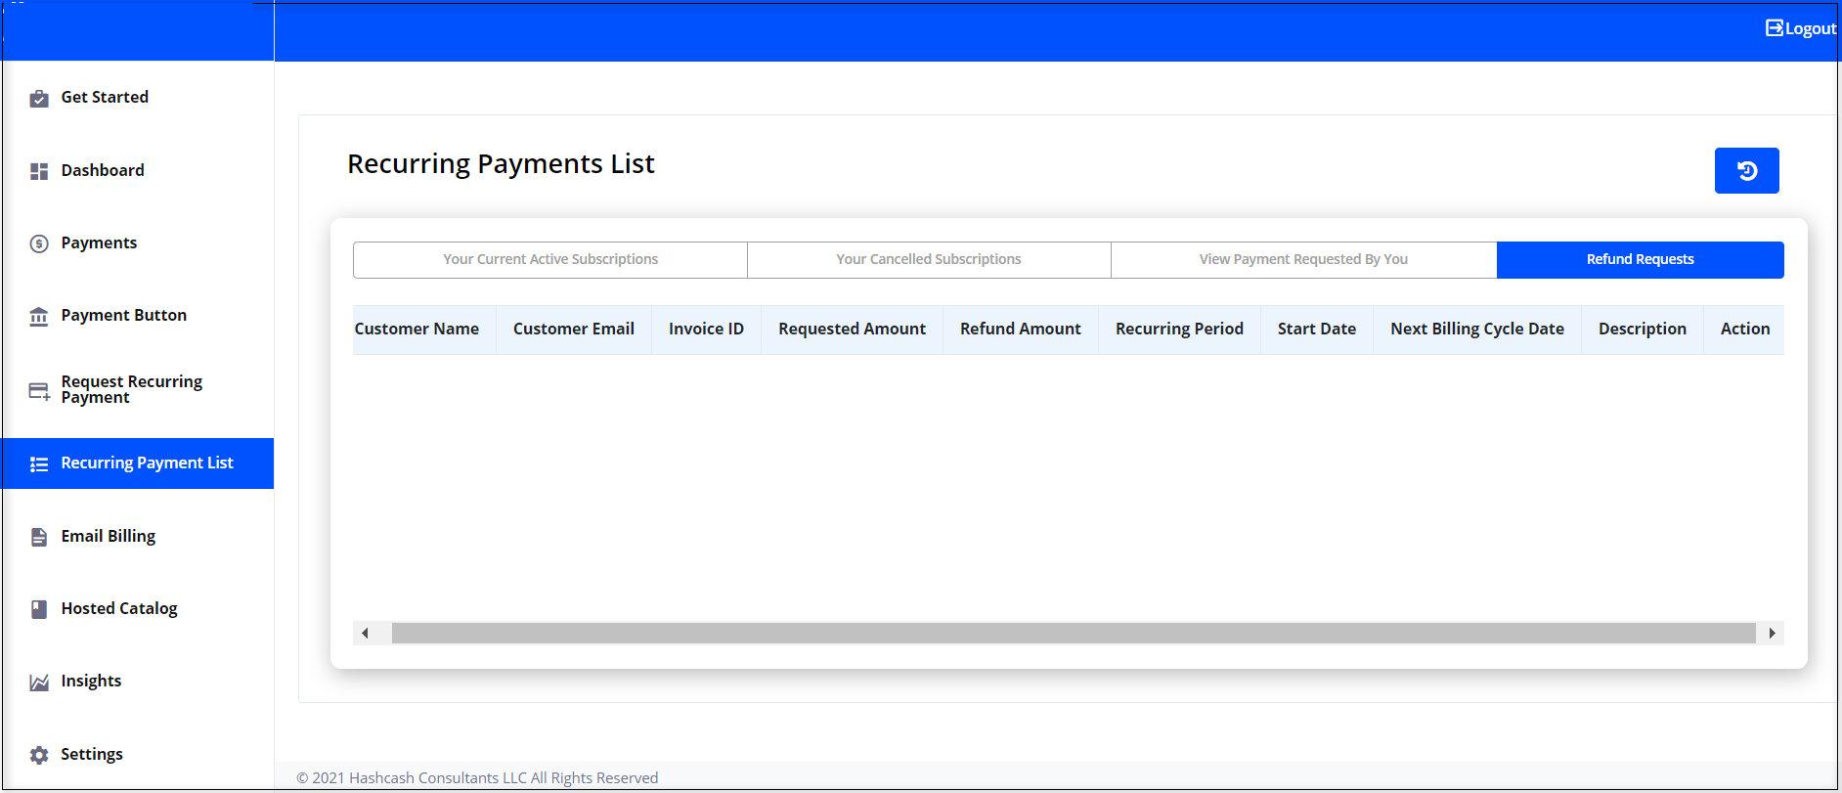Click the Request Recurring Payment card icon
This screenshot has width=1842, height=793.
point(39,391)
